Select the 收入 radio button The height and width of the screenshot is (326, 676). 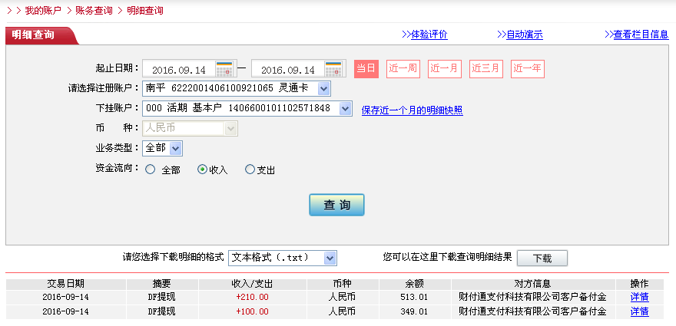coord(202,170)
